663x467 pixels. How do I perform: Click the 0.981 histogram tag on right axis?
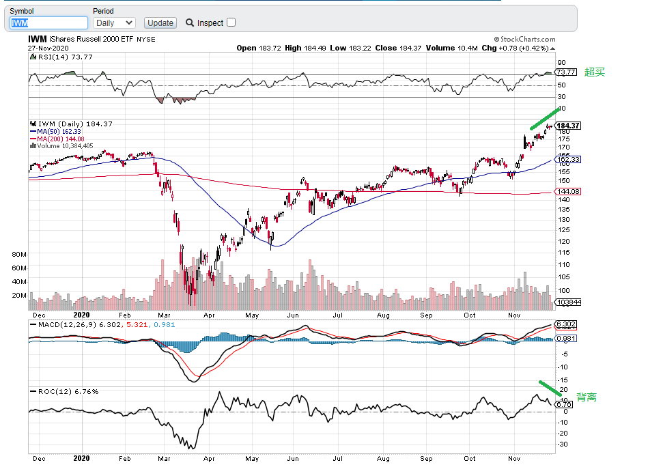[566, 339]
